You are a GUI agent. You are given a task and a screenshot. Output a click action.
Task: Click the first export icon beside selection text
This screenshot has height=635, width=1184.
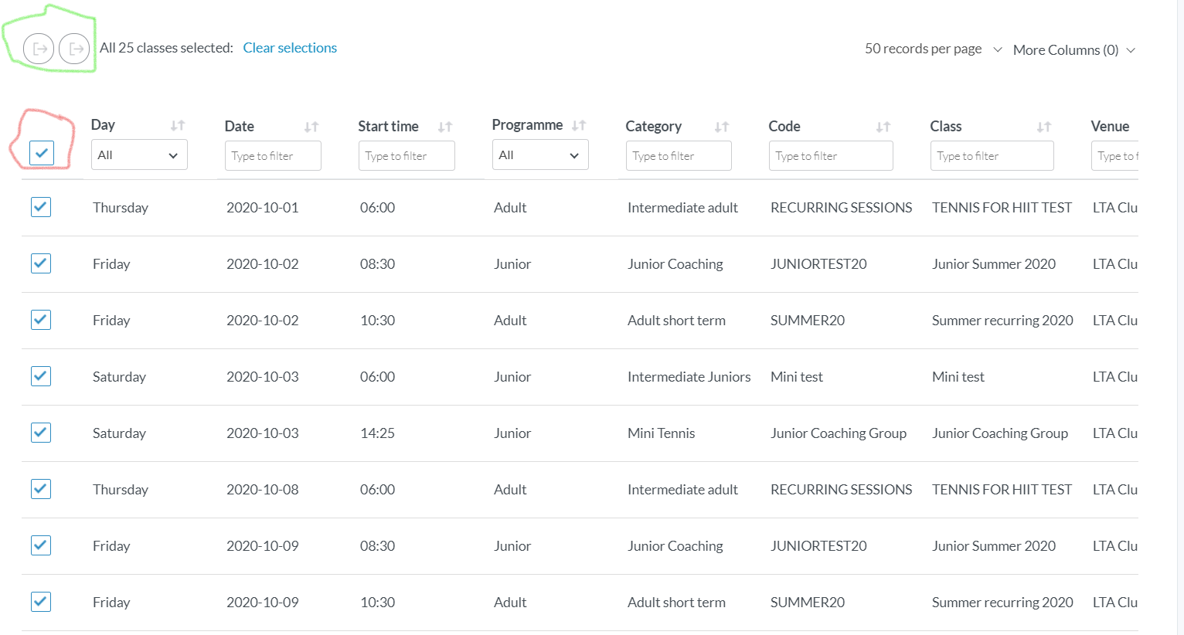(x=39, y=49)
